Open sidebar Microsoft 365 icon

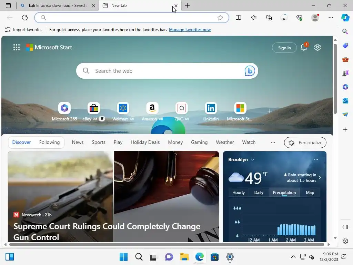(345, 87)
